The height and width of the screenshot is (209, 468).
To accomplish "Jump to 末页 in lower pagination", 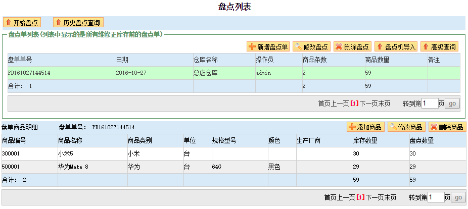I will click(x=390, y=197).
